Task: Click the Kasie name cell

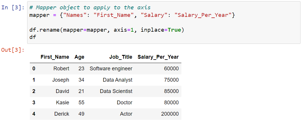Action: (x=63, y=103)
